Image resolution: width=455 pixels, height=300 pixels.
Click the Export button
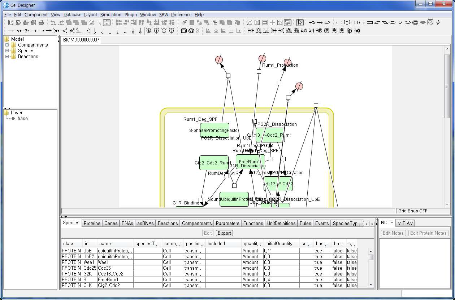pos(224,233)
